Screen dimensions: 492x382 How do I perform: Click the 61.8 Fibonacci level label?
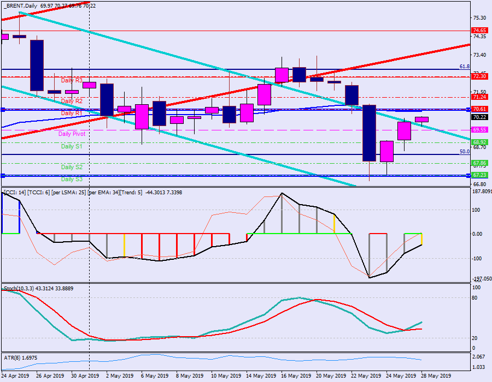464,67
